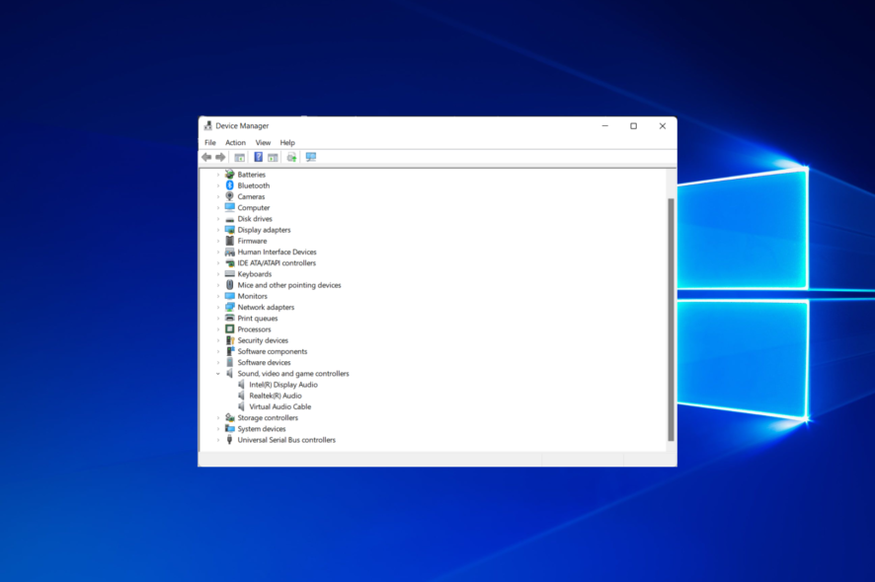Select the Mice and other pointing devices icon

click(x=229, y=285)
